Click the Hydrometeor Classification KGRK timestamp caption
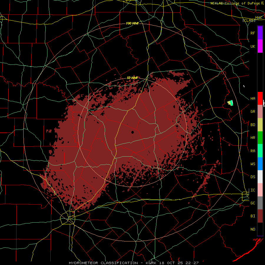Image resolution: width=265 pixels, height=265 pixels. tap(134, 263)
